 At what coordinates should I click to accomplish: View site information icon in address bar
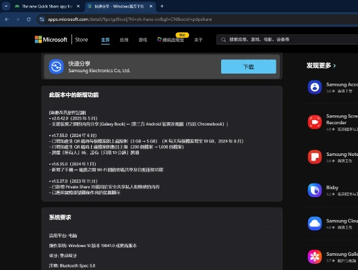[x=42, y=20]
